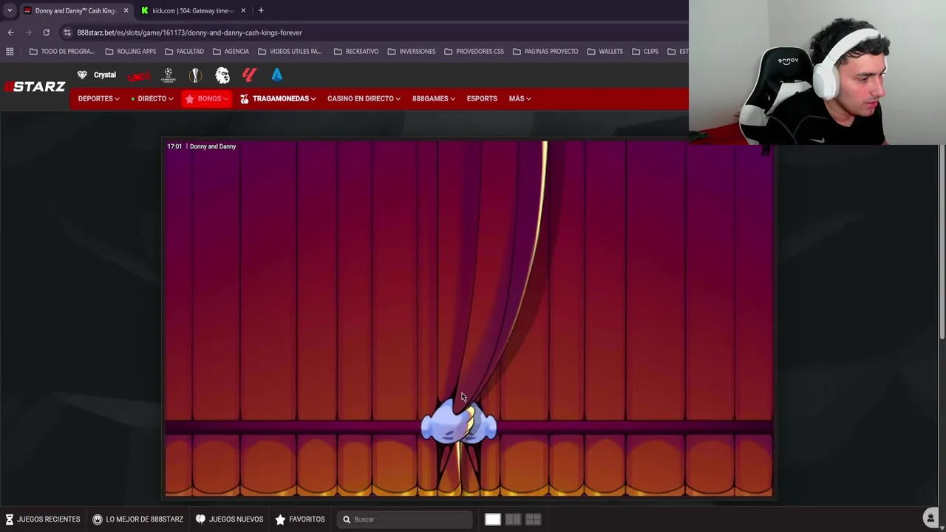Image resolution: width=946 pixels, height=532 pixels.
Task: Open the PAGINAS PROYECTO bookmark folder
Action: pos(545,51)
